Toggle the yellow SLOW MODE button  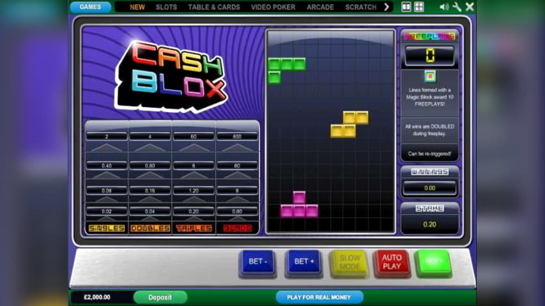pos(349,263)
